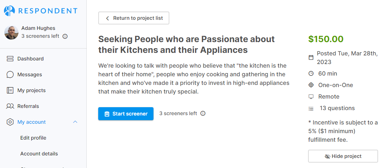This screenshot has height=168, width=381.
Task: Click the My account hexagon icon
Action: coord(10,122)
